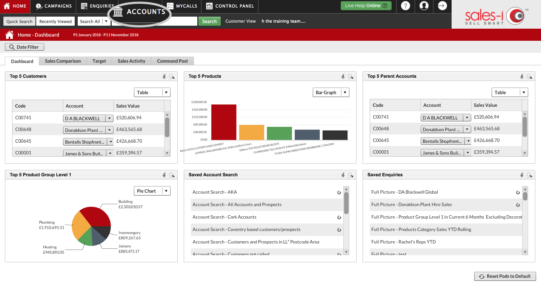Click the Live Help Online button
541x285 pixels.
(366, 6)
